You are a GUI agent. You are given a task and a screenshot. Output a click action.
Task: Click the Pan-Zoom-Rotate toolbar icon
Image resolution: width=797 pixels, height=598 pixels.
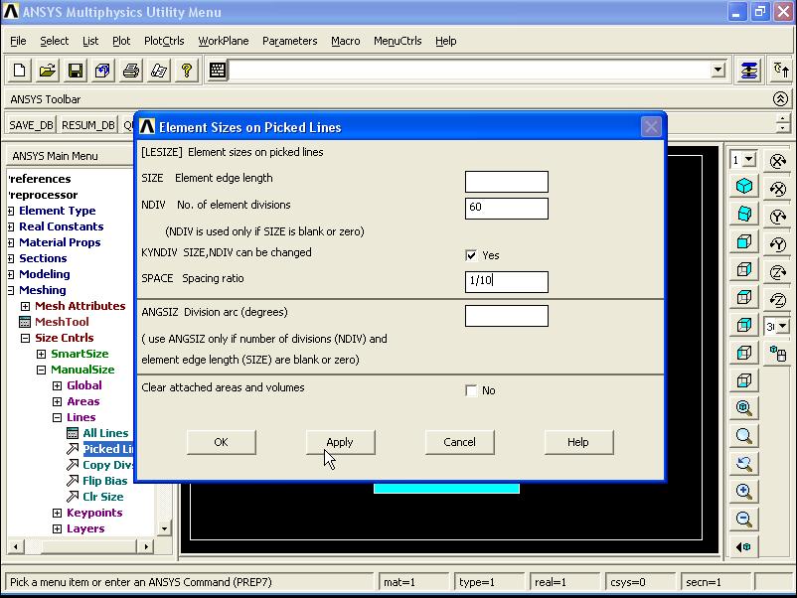102,71
